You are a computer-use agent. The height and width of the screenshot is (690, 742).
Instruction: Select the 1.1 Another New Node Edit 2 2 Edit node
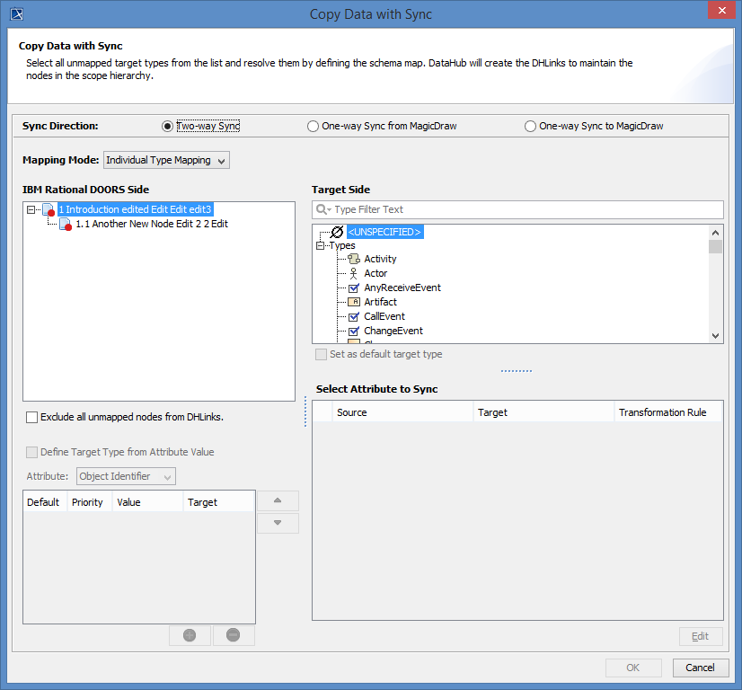click(x=152, y=224)
